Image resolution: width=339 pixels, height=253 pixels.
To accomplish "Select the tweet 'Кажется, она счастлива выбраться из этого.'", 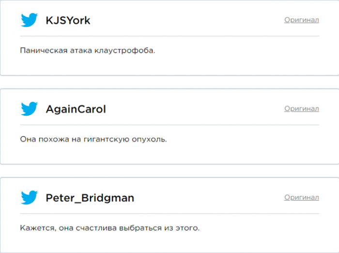I will [x=110, y=228].
